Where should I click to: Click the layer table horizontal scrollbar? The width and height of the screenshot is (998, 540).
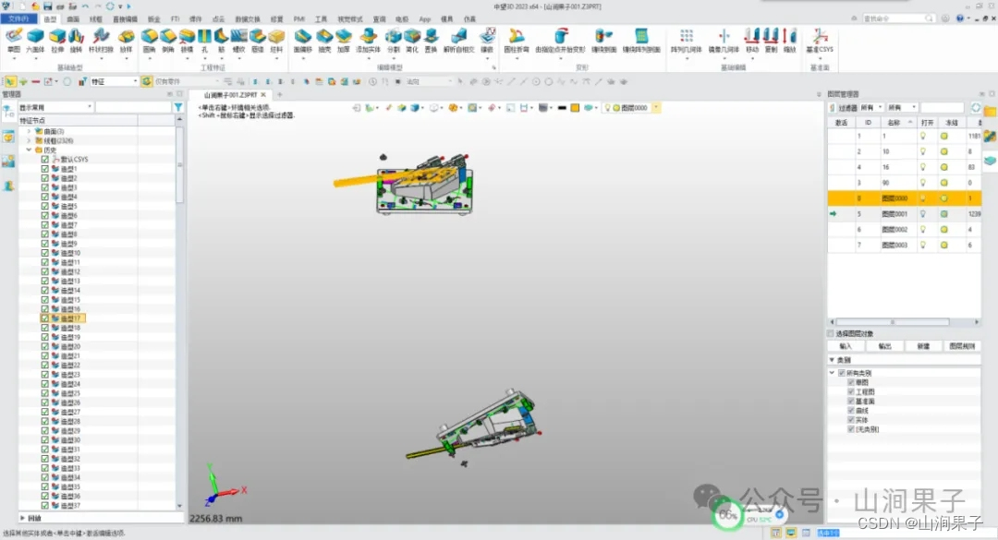pos(893,322)
